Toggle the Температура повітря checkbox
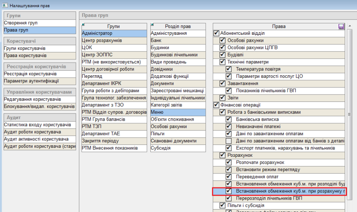 click(x=229, y=69)
